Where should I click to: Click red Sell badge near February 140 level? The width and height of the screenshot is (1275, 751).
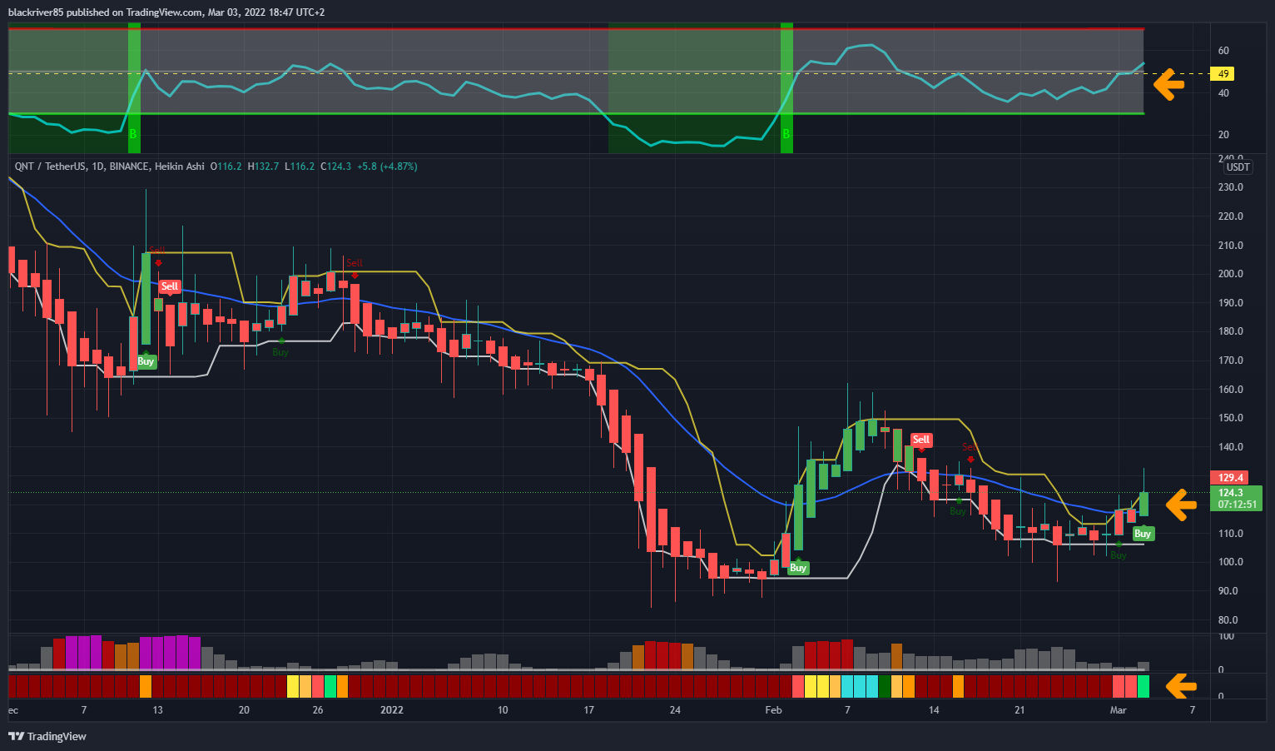pos(920,440)
